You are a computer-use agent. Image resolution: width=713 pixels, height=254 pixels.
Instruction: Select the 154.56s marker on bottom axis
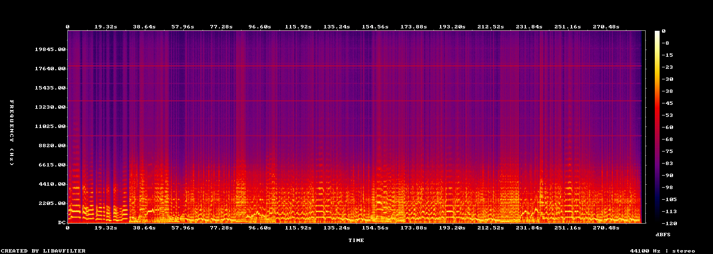(375, 228)
